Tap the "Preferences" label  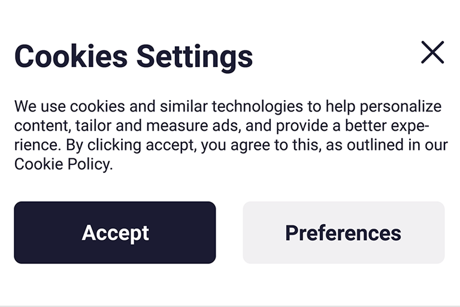point(343,233)
